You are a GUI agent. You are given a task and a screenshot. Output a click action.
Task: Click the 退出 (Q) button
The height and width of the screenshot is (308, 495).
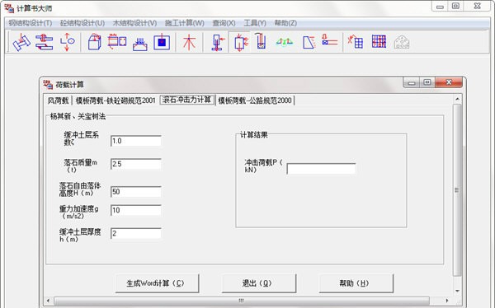(259, 283)
